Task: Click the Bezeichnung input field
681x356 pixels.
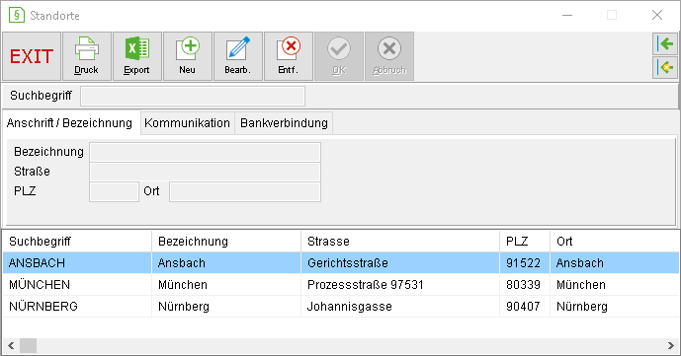Action: click(x=205, y=152)
